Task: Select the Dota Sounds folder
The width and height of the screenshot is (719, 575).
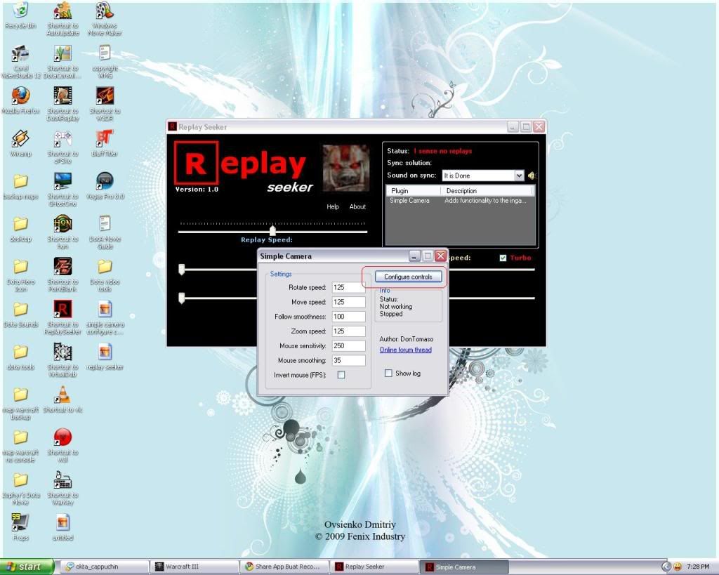Action: click(x=20, y=315)
